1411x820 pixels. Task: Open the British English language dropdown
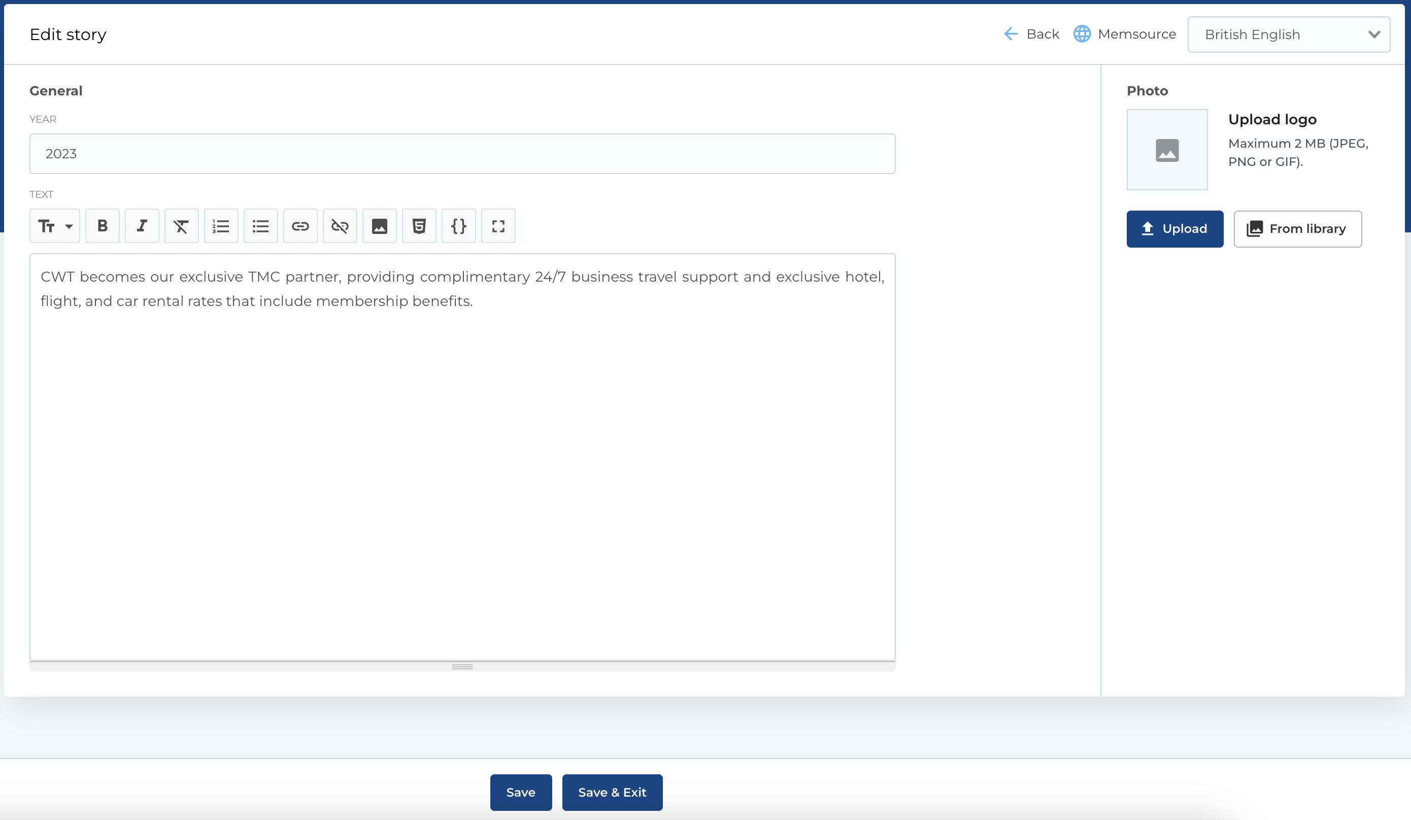coord(1288,35)
